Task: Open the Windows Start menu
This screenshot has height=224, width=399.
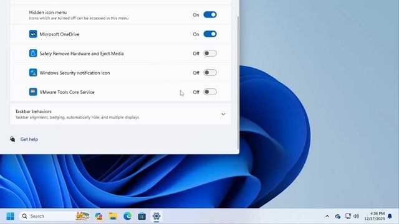Action: 11,216
